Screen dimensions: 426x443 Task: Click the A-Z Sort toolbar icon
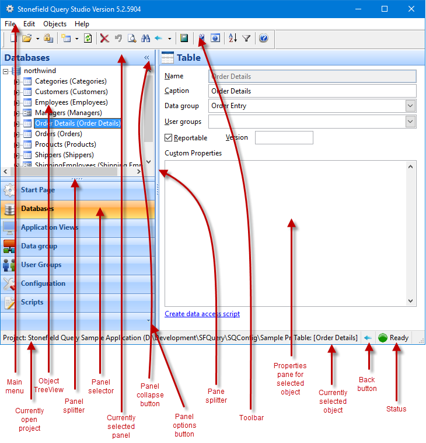[x=233, y=39]
